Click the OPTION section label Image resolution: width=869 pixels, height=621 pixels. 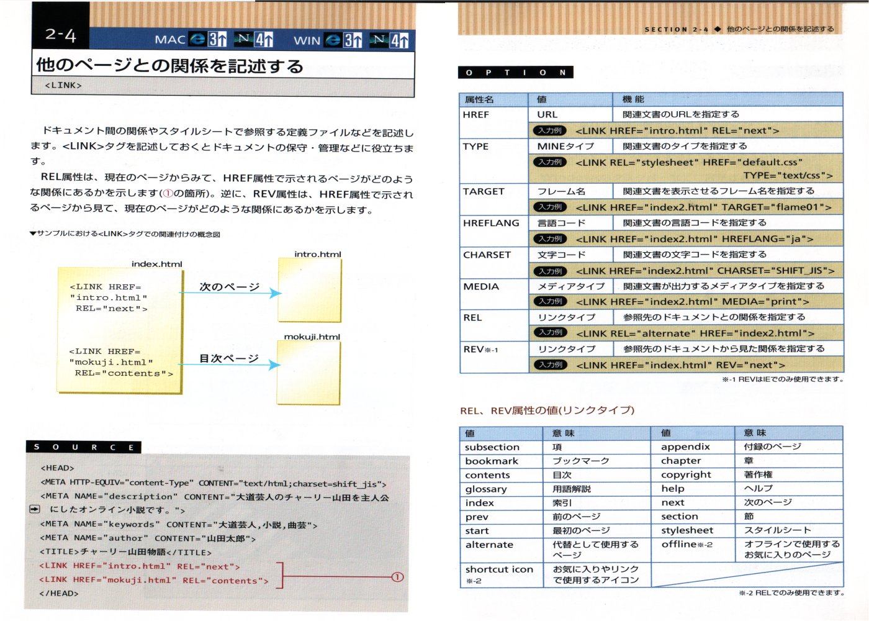(x=515, y=73)
